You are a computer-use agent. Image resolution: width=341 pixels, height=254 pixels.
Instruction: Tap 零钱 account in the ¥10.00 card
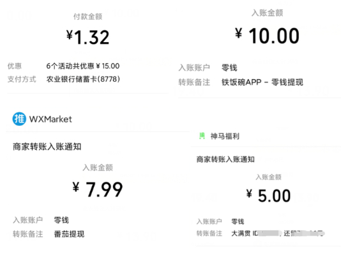pos(229,68)
